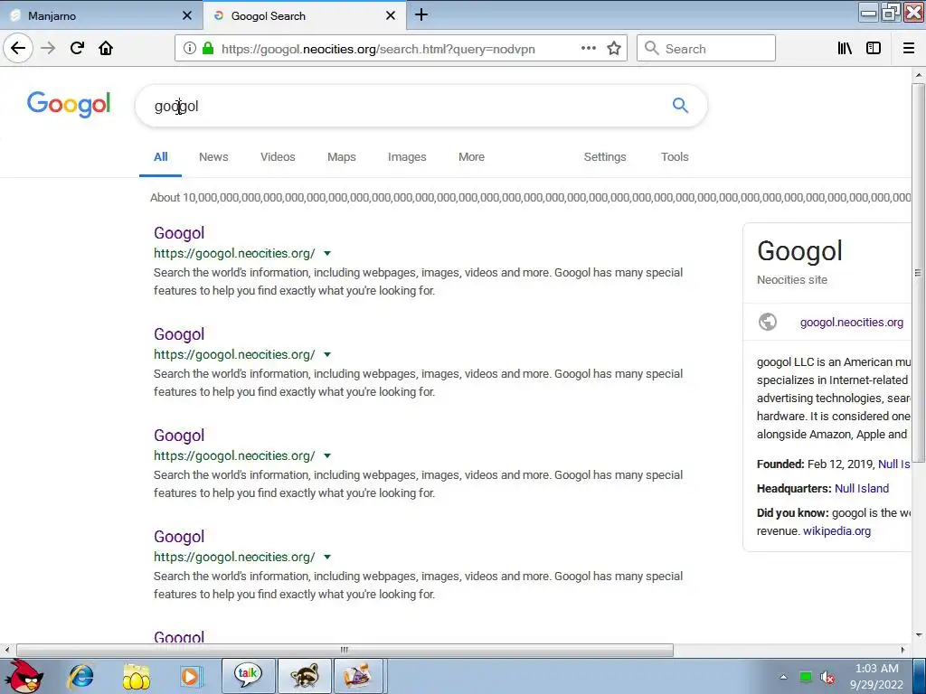Reload the current page
Screen dimensions: 926x694
tap(77, 49)
